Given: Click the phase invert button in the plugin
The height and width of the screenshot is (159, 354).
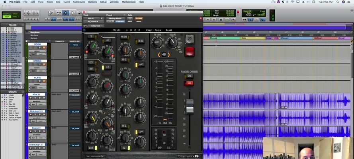Looking at the screenshot, I should click(190, 39).
